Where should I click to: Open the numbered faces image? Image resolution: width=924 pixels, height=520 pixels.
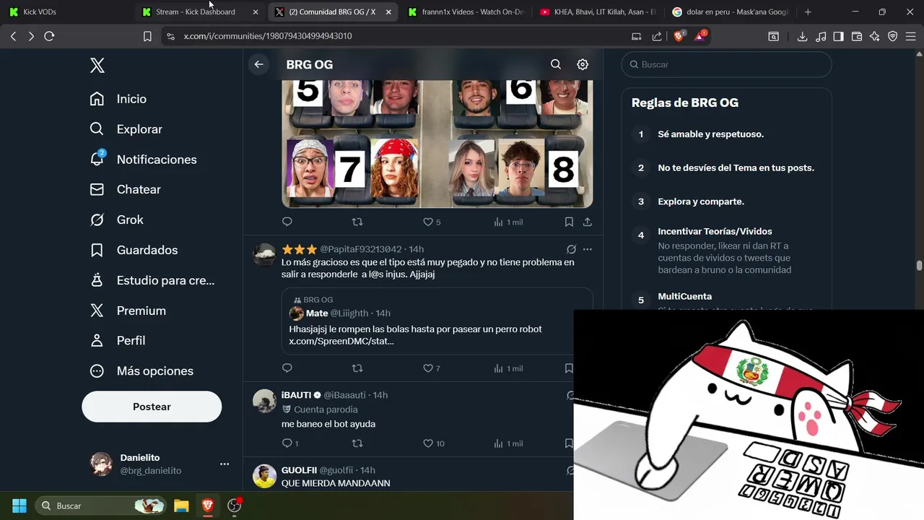[x=437, y=144]
